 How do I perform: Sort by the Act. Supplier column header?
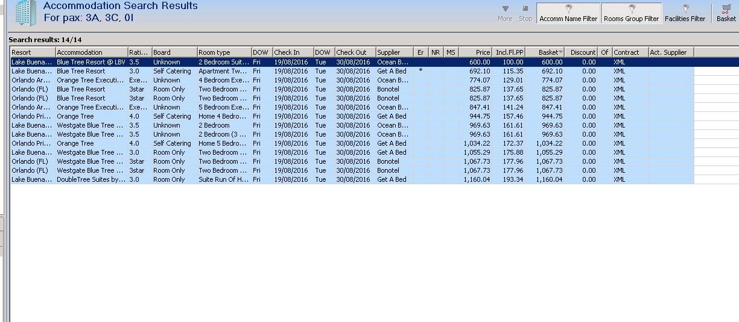[671, 52]
